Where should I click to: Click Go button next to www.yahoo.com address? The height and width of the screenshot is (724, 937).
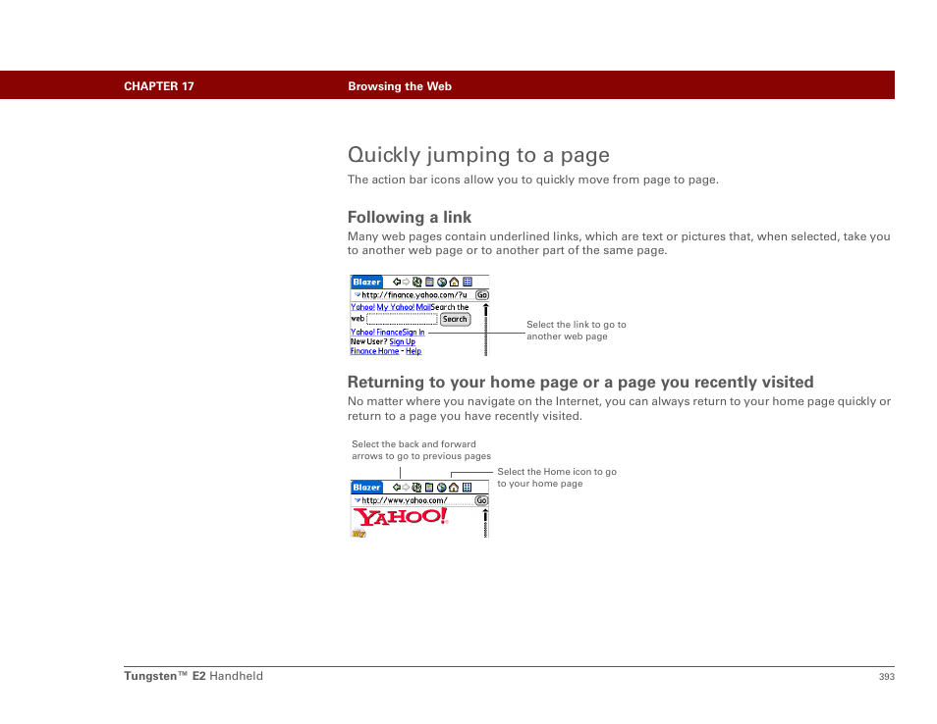point(481,500)
